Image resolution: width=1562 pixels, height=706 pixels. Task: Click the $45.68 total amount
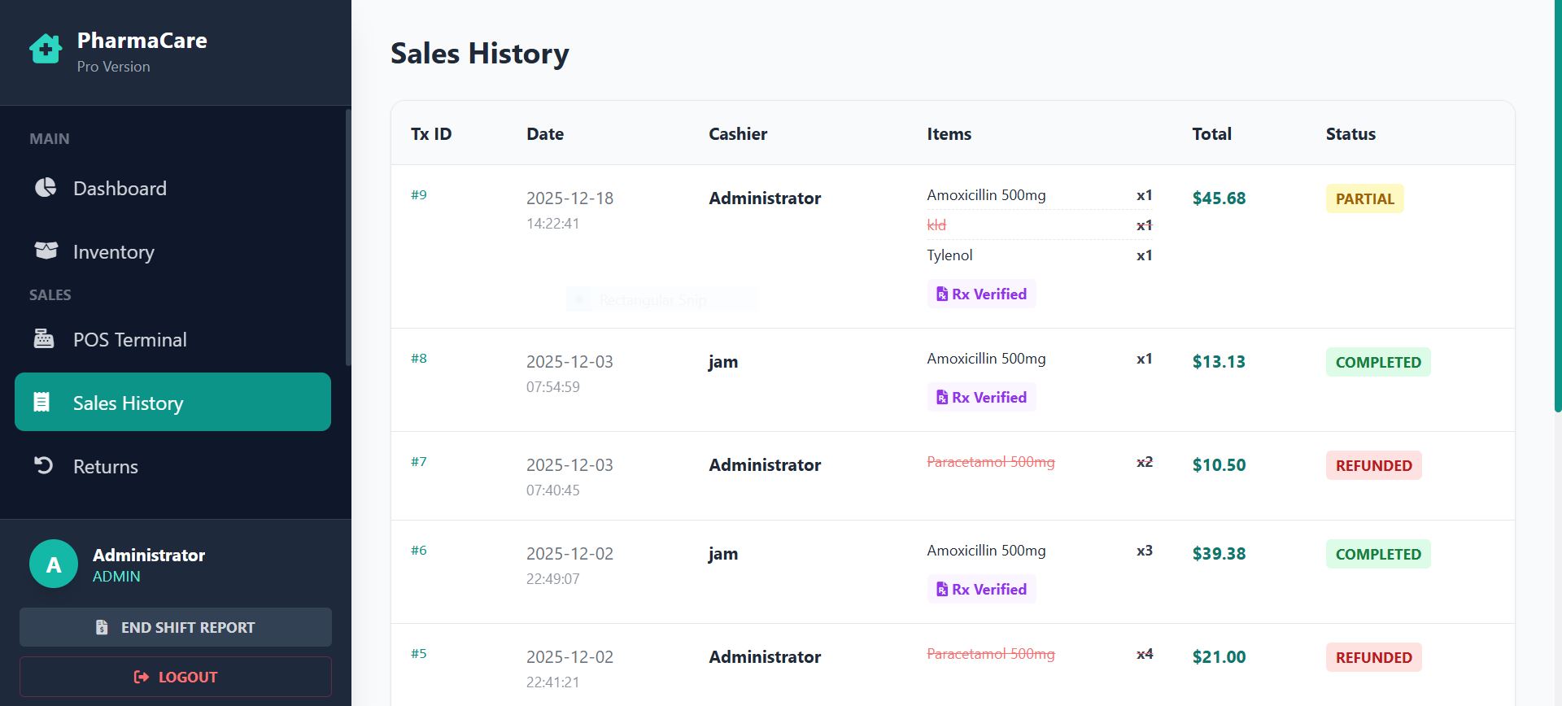click(1219, 198)
